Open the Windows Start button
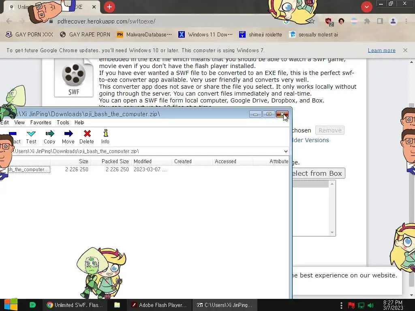Image resolution: width=415 pixels, height=311 pixels. click(x=11, y=305)
